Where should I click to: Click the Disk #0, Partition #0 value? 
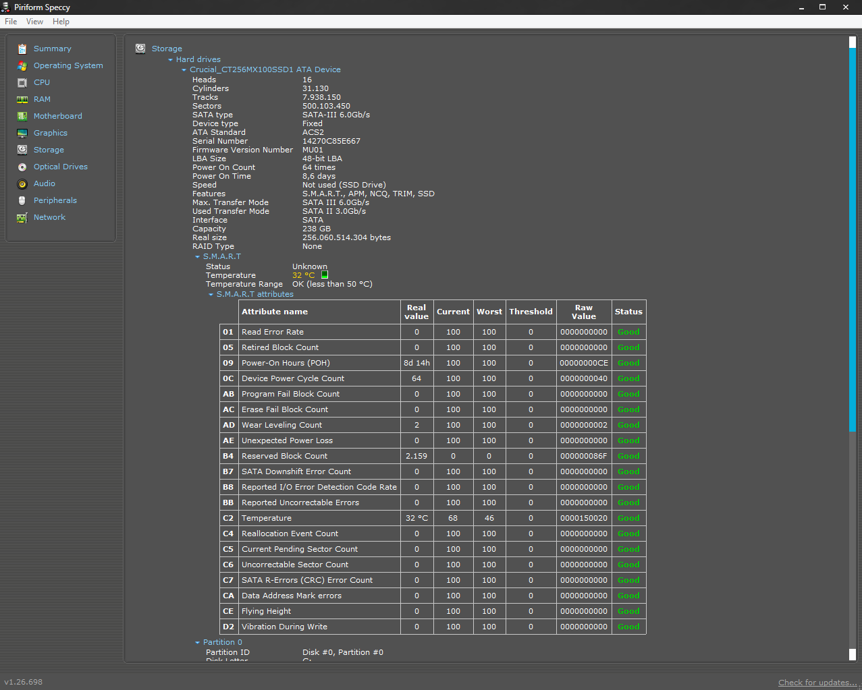click(x=343, y=652)
